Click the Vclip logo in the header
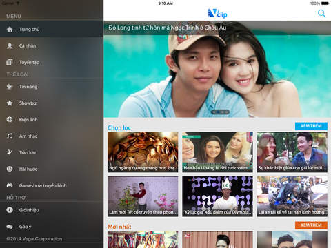The width and height of the screenshot is (331, 248). tap(217, 13)
